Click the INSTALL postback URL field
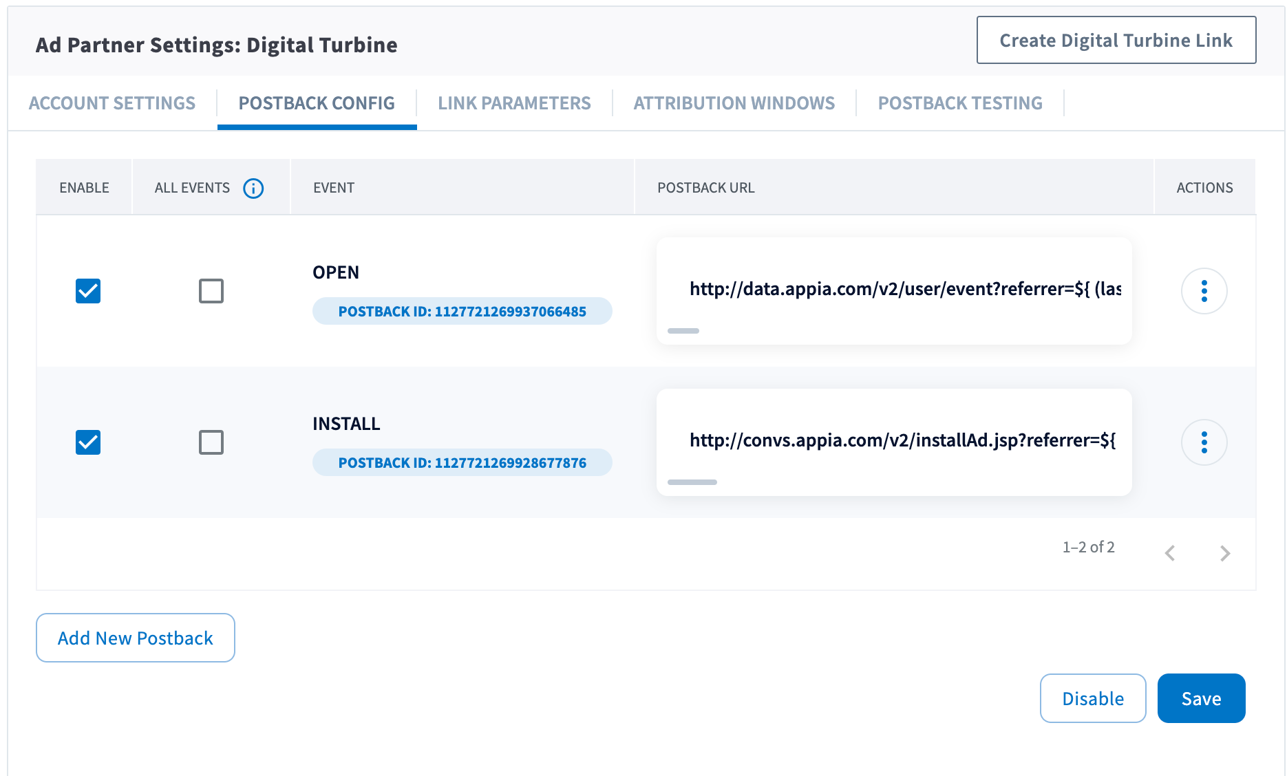Screen dimensions: 1287x776 [894, 442]
